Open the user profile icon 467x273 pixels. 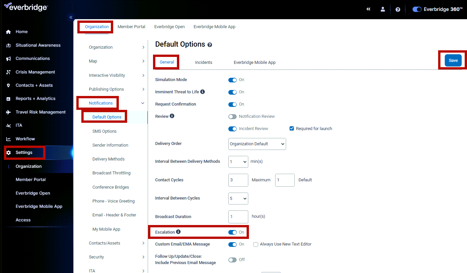pyautogui.click(x=383, y=9)
